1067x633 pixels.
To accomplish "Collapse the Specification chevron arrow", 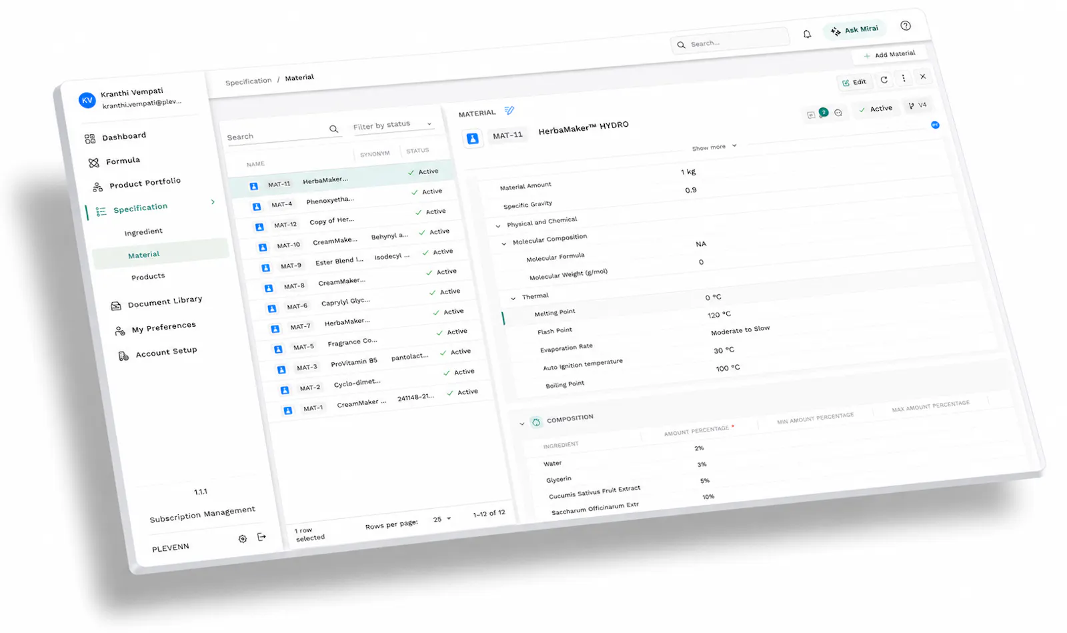I will [213, 201].
